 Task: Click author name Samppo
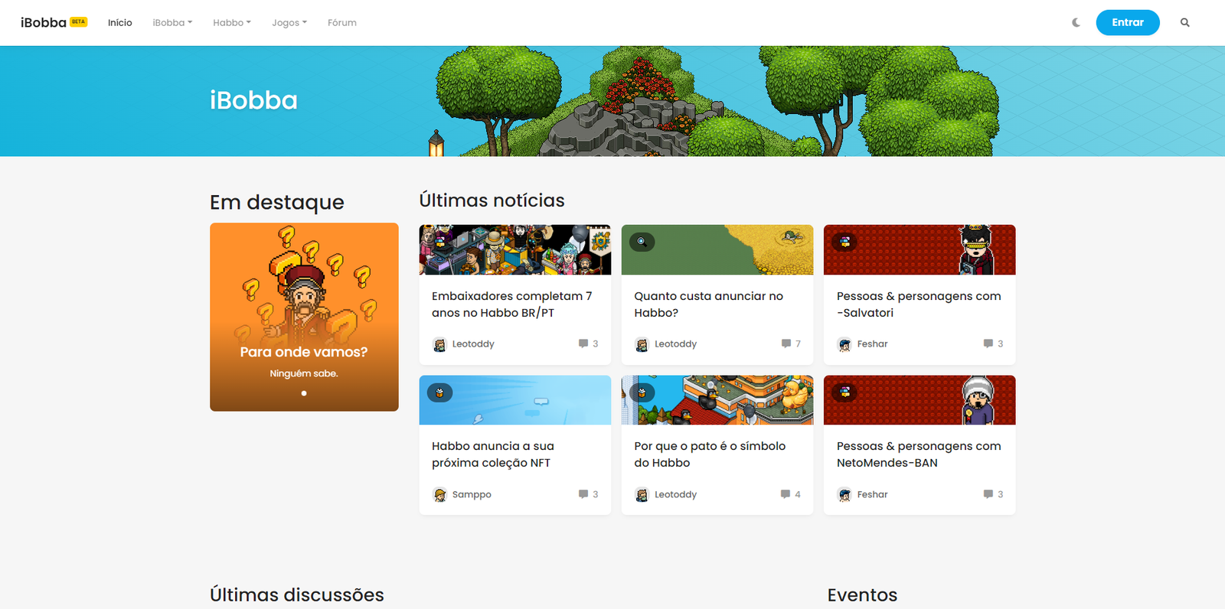tap(472, 495)
